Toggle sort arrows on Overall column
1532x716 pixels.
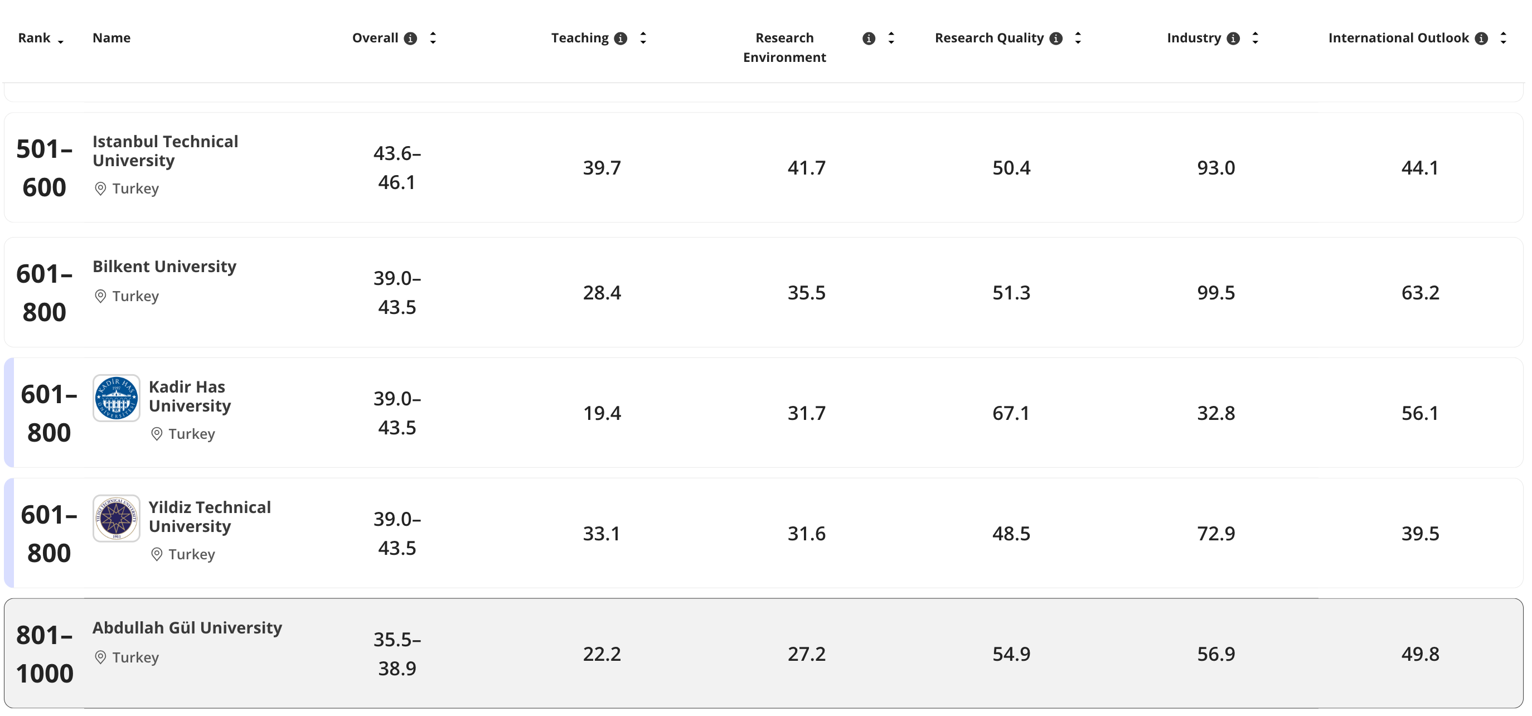coord(433,38)
